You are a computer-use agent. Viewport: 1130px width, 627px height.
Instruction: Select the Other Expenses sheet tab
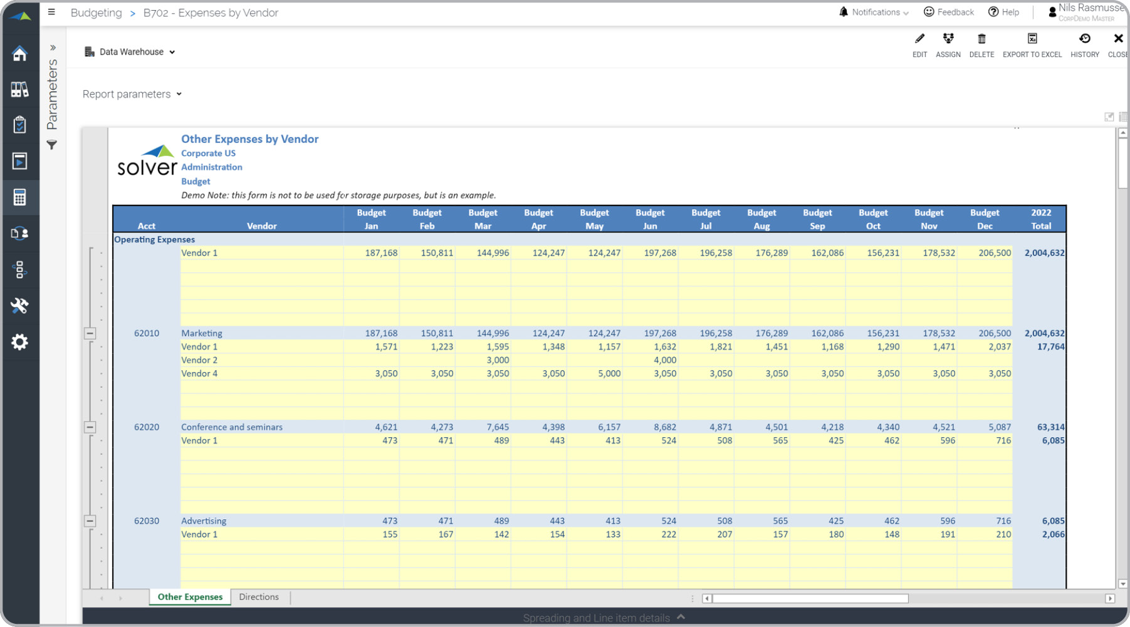190,597
